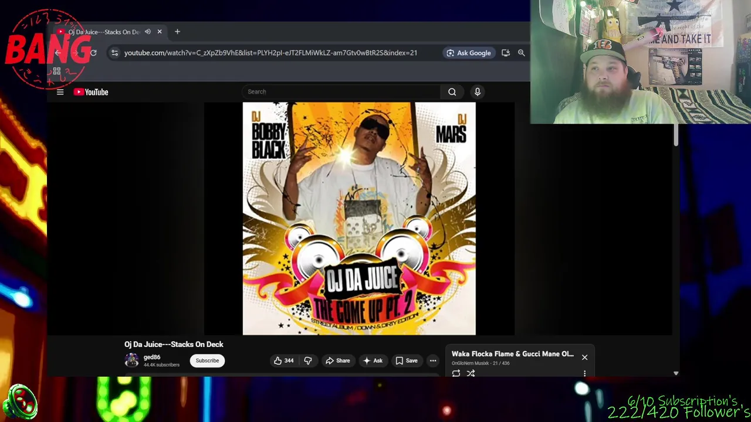
Task: Open site information icon in address bar
Action: point(114,53)
